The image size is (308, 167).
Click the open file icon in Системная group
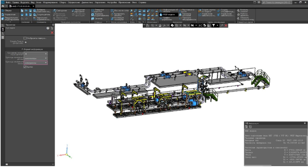26,10
